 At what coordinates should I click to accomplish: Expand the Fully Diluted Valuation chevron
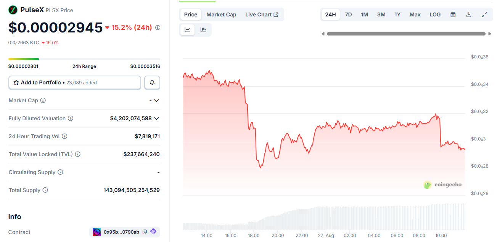156,118
